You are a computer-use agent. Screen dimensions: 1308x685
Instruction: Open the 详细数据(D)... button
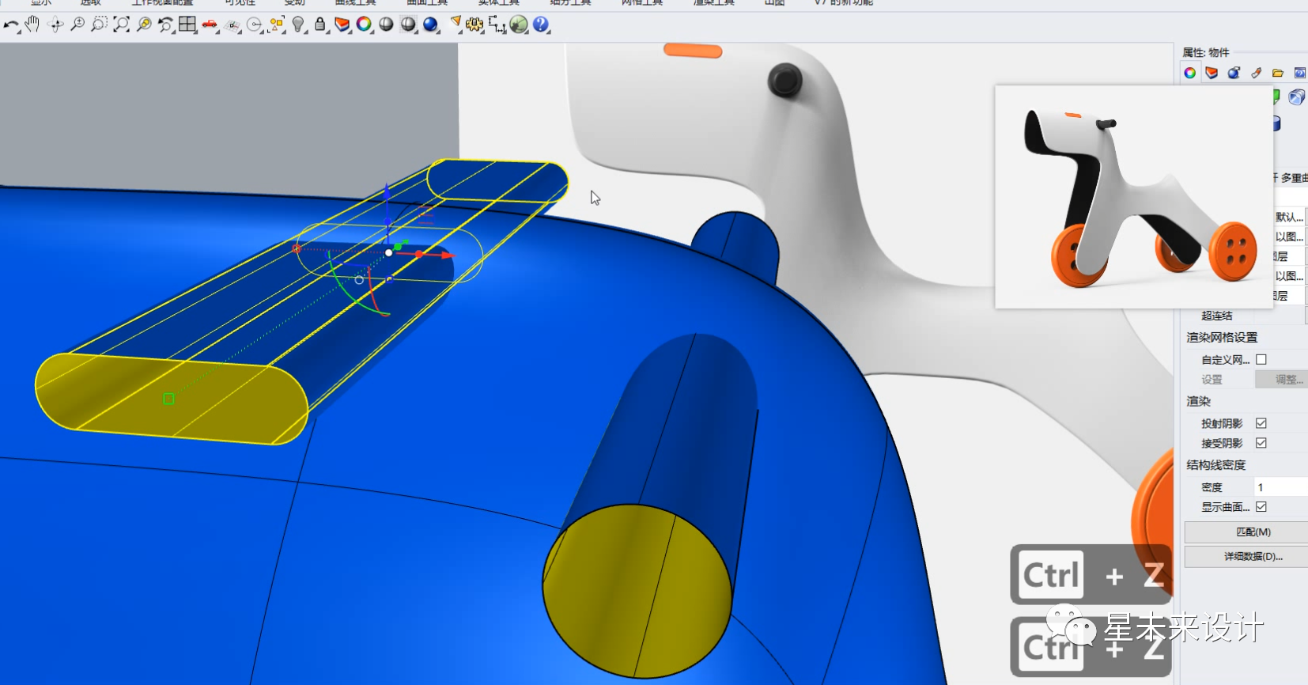pos(1246,557)
